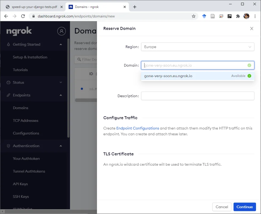
Task: Reload the current page
Action: [23, 16]
